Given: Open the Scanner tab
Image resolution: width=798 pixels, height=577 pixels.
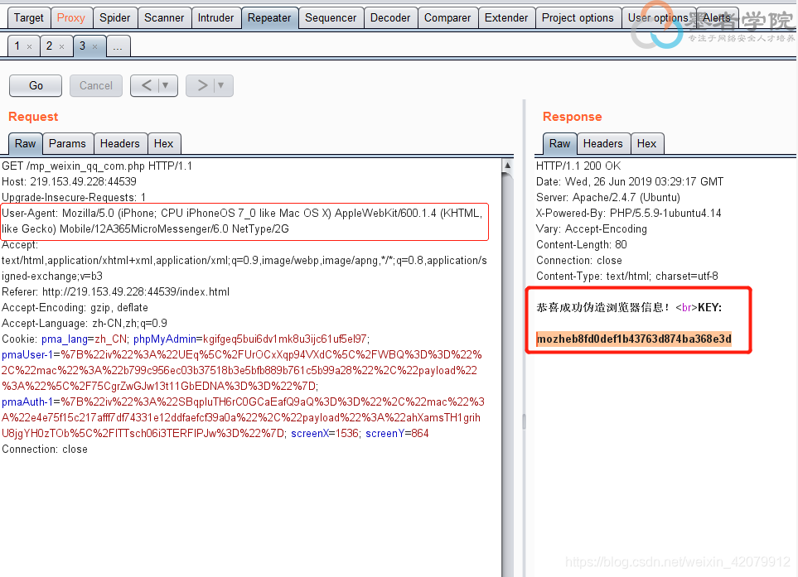Looking at the screenshot, I should pos(164,17).
